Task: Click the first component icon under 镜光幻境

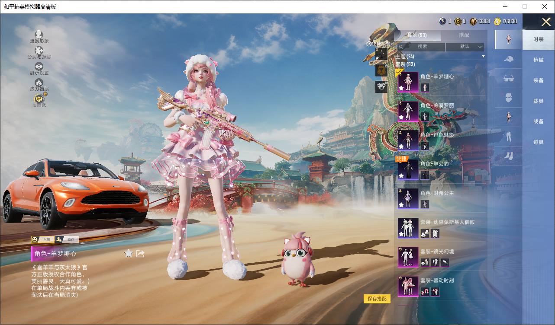Action: coord(425,262)
